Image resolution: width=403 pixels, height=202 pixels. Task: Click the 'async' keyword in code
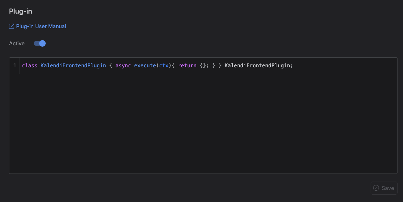pyautogui.click(x=123, y=65)
